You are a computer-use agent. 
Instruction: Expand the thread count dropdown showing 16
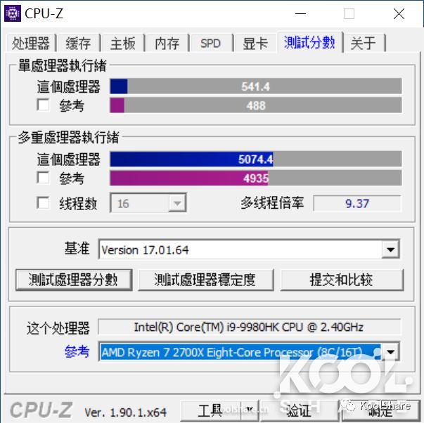click(x=177, y=203)
